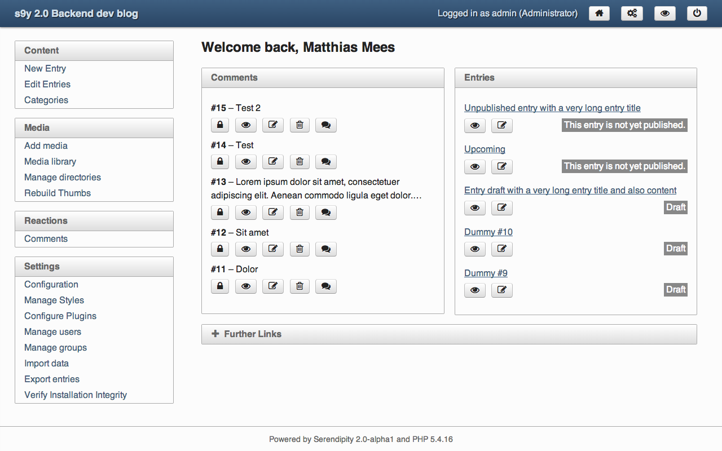Image resolution: width=722 pixels, height=451 pixels.
Task: Delete comment #14 with trash icon
Action: tap(300, 162)
